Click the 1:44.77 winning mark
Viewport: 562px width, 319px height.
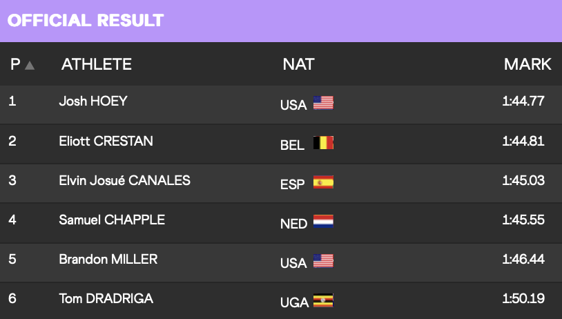523,101
